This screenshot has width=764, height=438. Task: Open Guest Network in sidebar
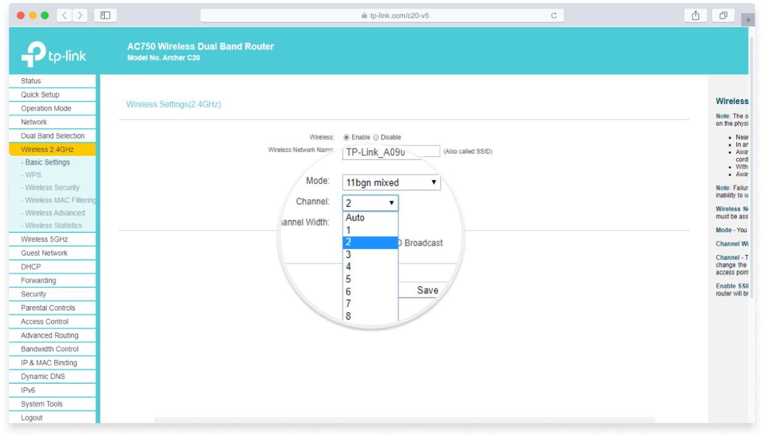[52, 253]
